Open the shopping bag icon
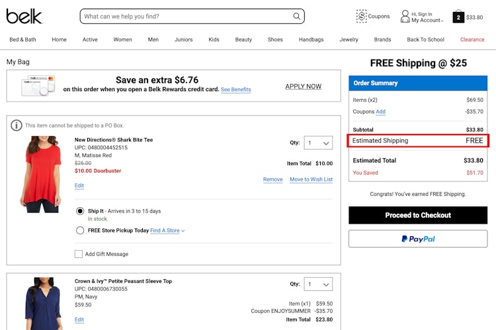496x330 pixels. coord(458,16)
